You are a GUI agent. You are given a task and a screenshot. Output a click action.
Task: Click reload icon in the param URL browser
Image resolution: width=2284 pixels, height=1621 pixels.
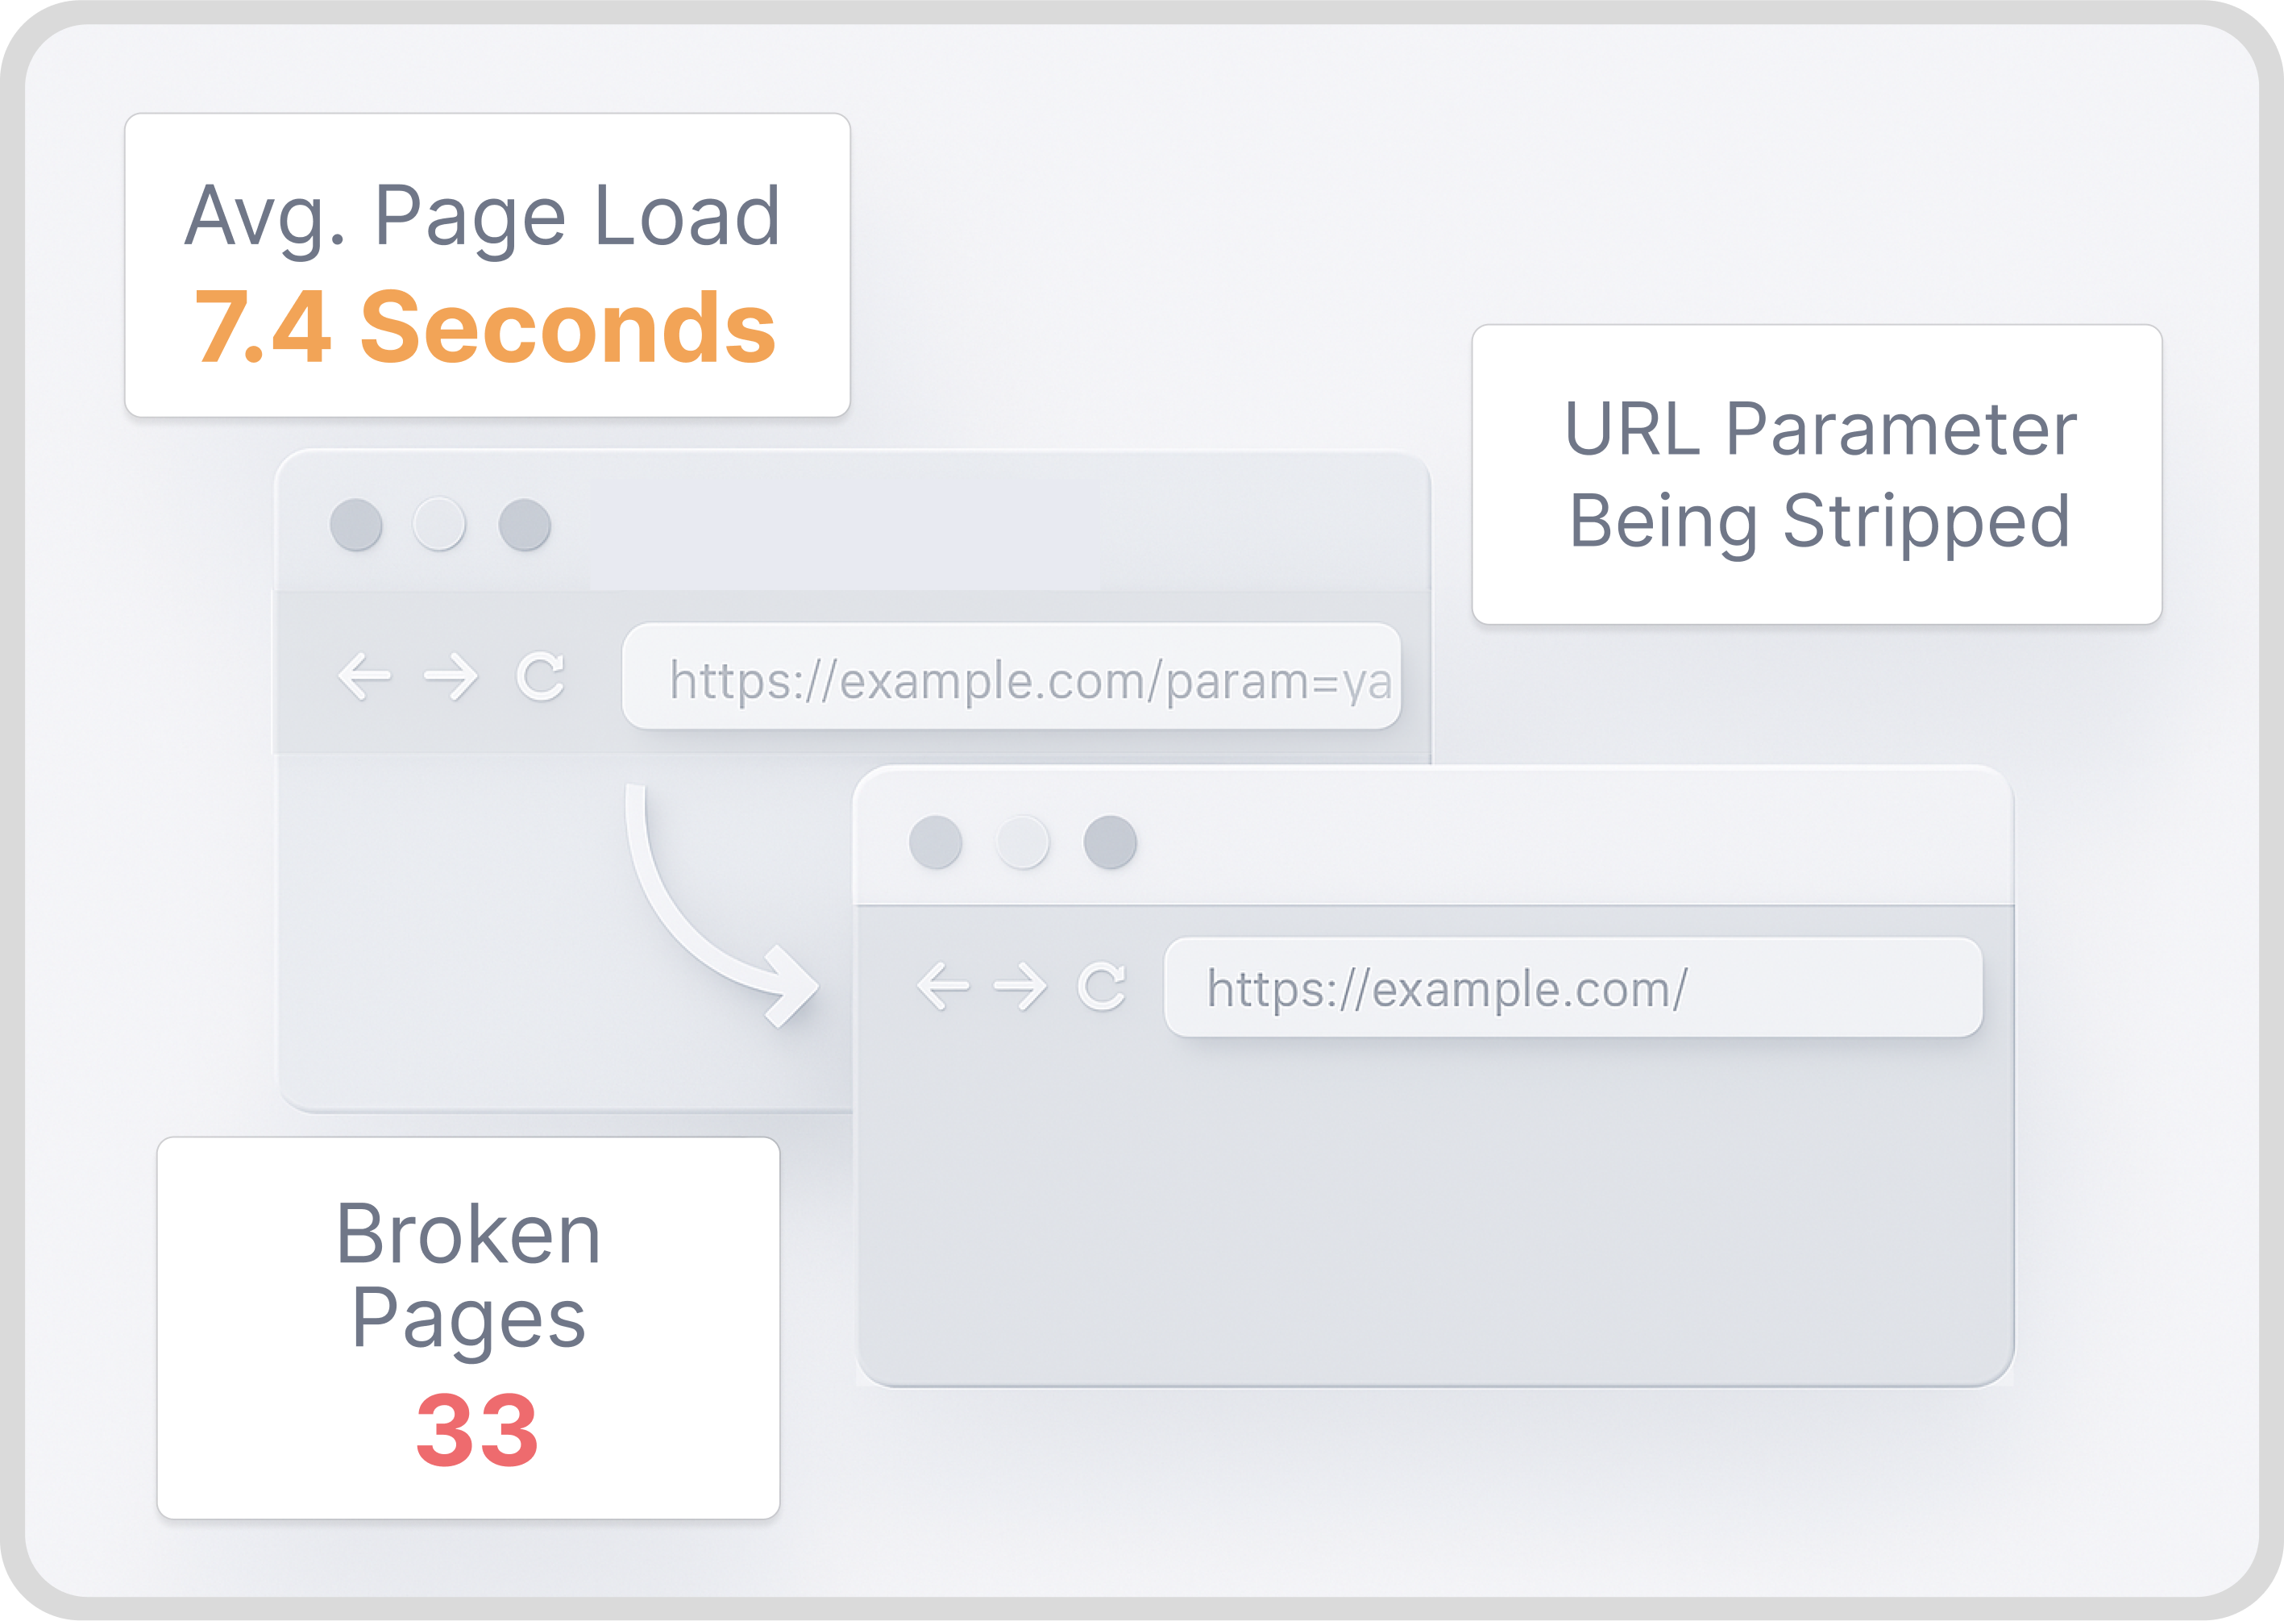tap(541, 675)
